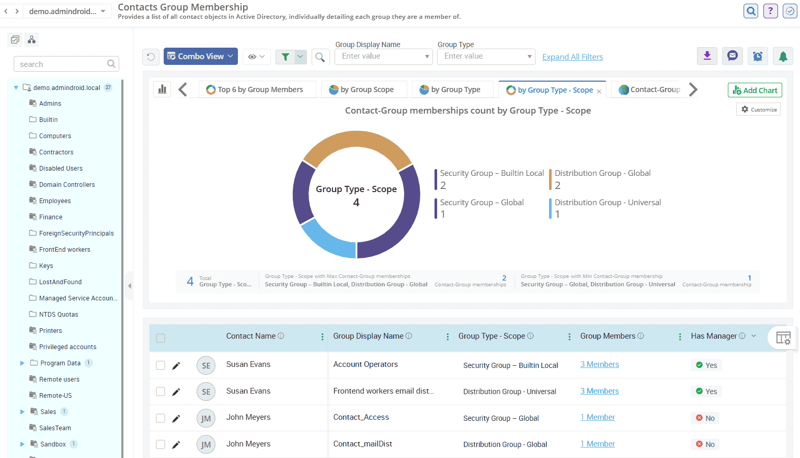Open the alarm clock schedule icon

tap(758, 56)
